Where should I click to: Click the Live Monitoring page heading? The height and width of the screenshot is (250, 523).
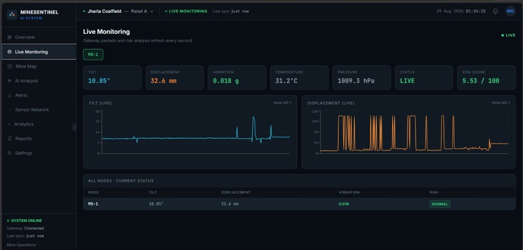tap(106, 32)
